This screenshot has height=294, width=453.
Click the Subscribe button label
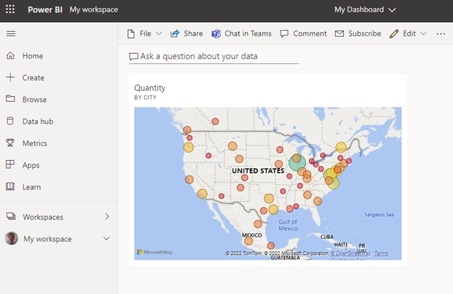(x=365, y=34)
